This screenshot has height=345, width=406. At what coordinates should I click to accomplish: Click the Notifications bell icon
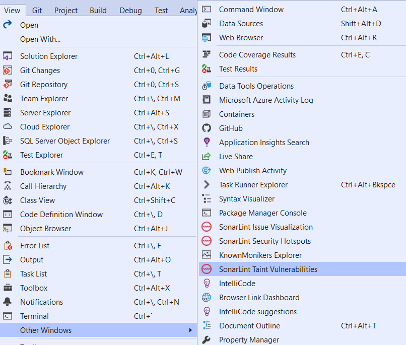(7, 302)
